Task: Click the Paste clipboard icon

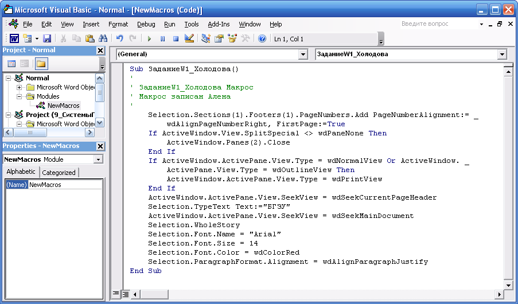Action: (90, 38)
